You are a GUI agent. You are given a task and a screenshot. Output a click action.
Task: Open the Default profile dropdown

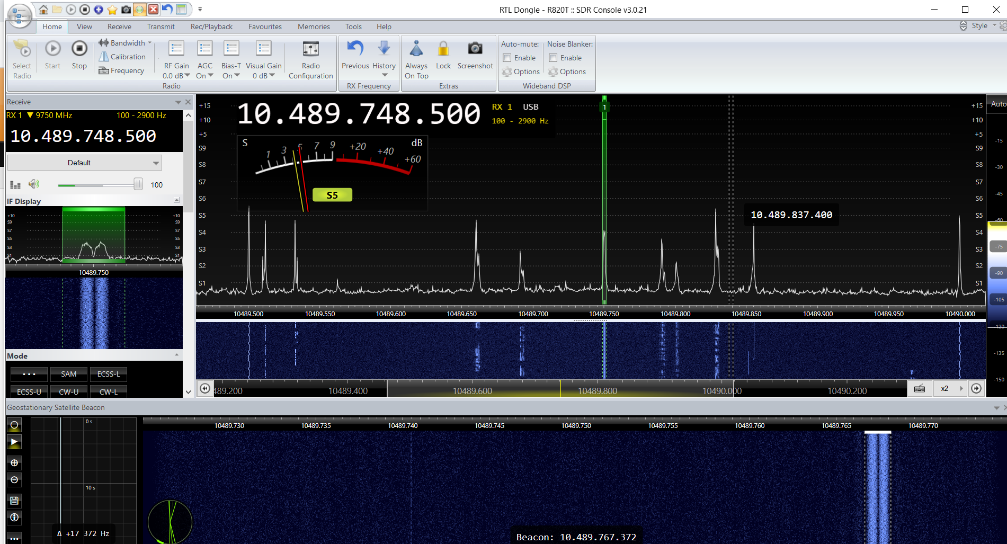(x=156, y=163)
